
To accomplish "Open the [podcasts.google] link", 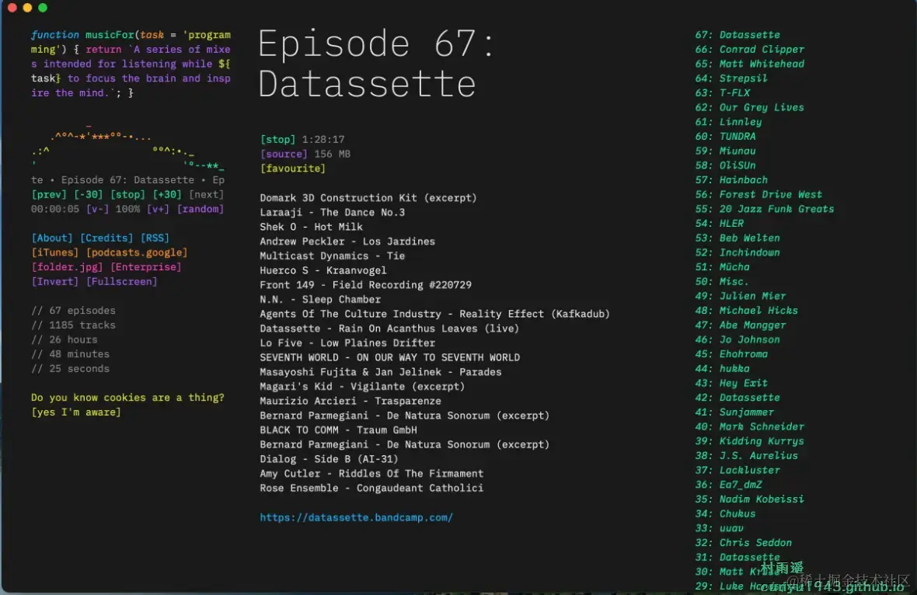I will 137,252.
